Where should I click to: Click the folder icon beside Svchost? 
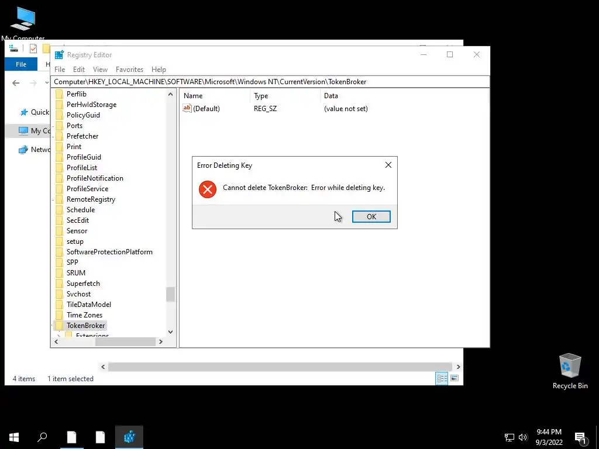click(59, 294)
